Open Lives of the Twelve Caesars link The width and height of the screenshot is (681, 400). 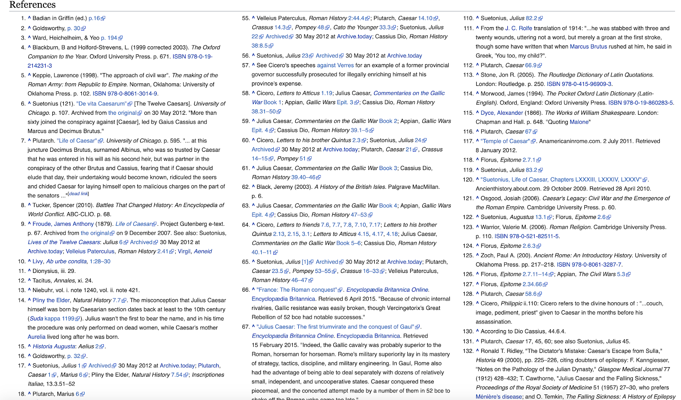coord(64,242)
